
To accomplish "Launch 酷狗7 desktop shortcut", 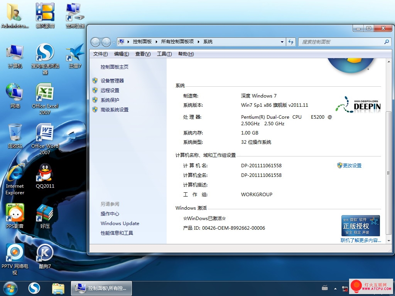I will coord(45,256).
